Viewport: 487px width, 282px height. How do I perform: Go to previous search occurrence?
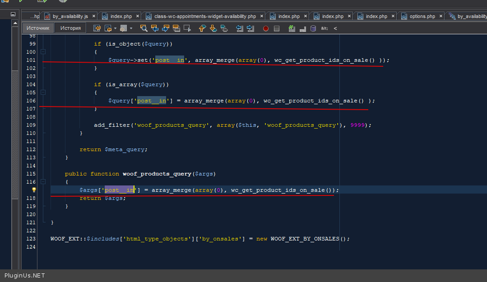155,28
